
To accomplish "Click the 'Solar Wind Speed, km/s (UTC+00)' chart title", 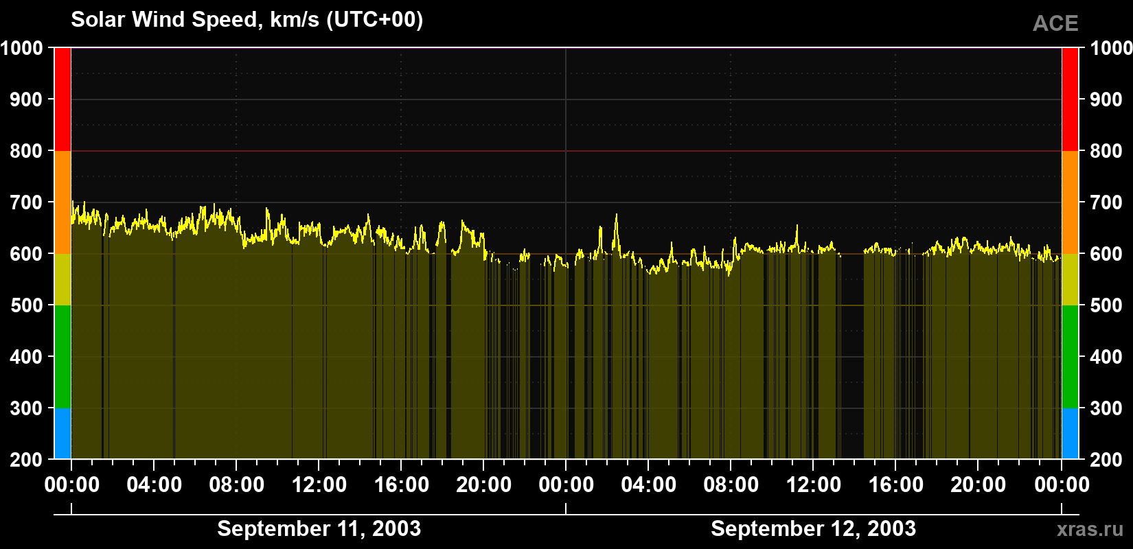I will 247,20.
